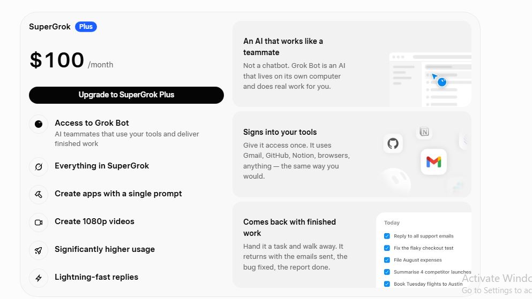Screen dimensions: 532x299
Task: Click the video camera icon for 1080p videos
Action: (39, 222)
